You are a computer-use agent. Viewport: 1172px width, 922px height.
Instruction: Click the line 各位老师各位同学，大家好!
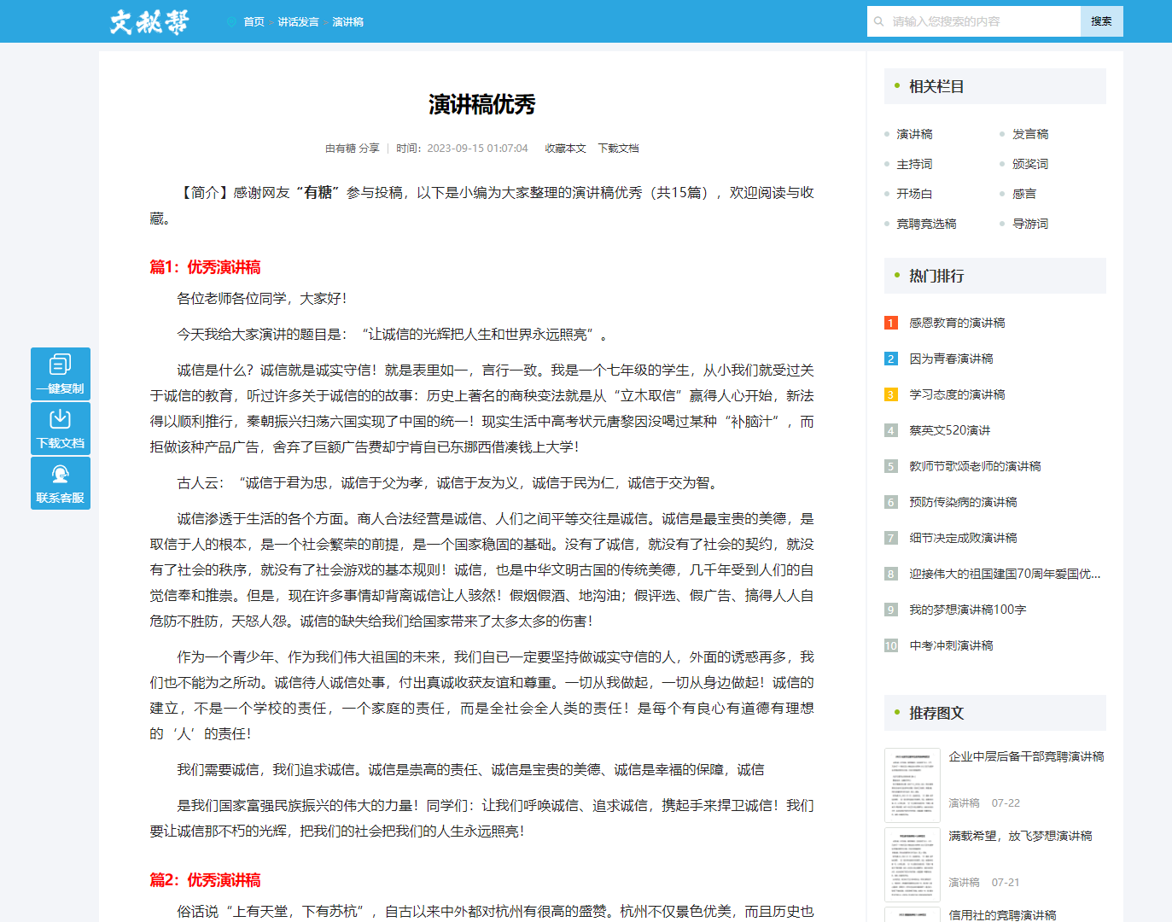coord(262,299)
